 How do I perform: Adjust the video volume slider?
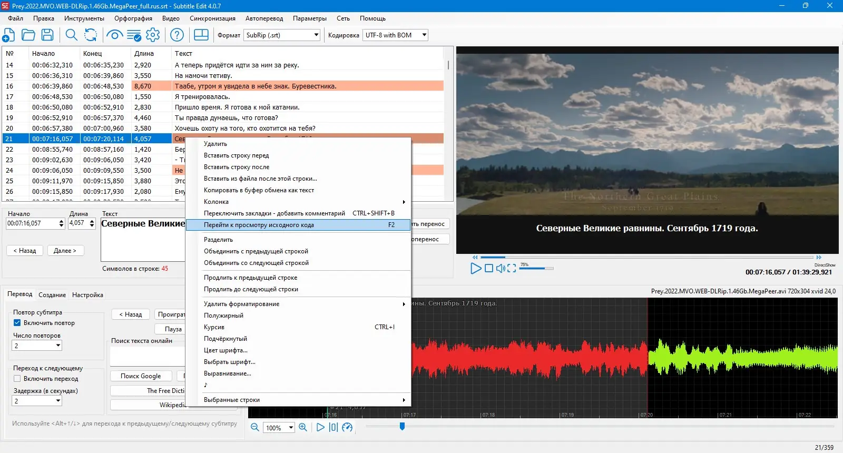pos(536,268)
